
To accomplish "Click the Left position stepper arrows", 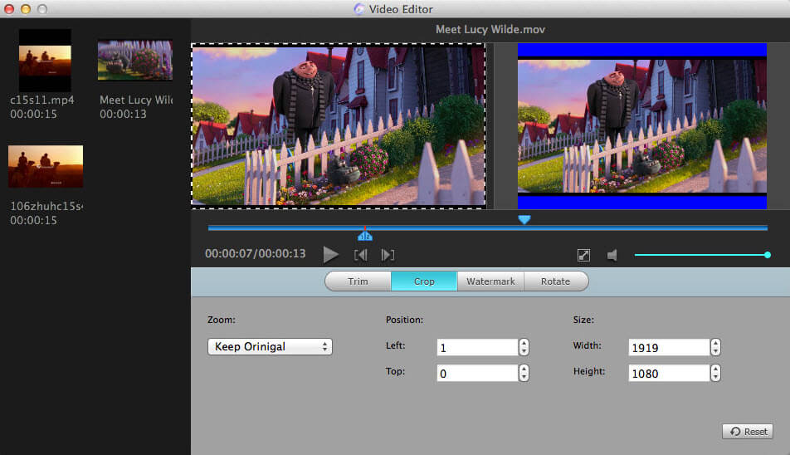I will 524,347.
